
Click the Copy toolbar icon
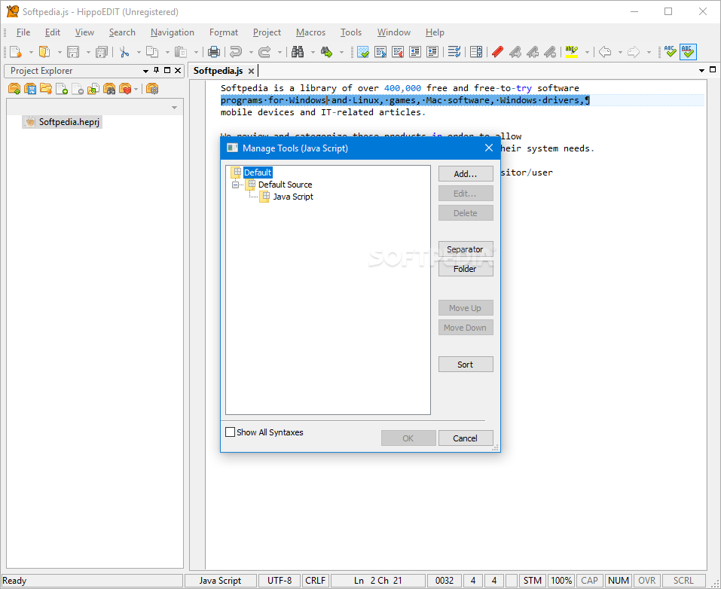(x=152, y=52)
